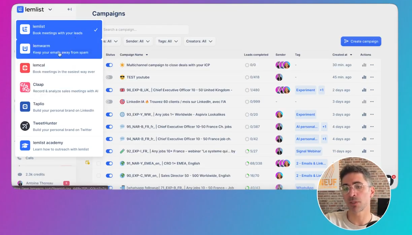412x235 pixels.
Task: Click the lemlist academy graduation cap icon
Action: (x=25, y=146)
